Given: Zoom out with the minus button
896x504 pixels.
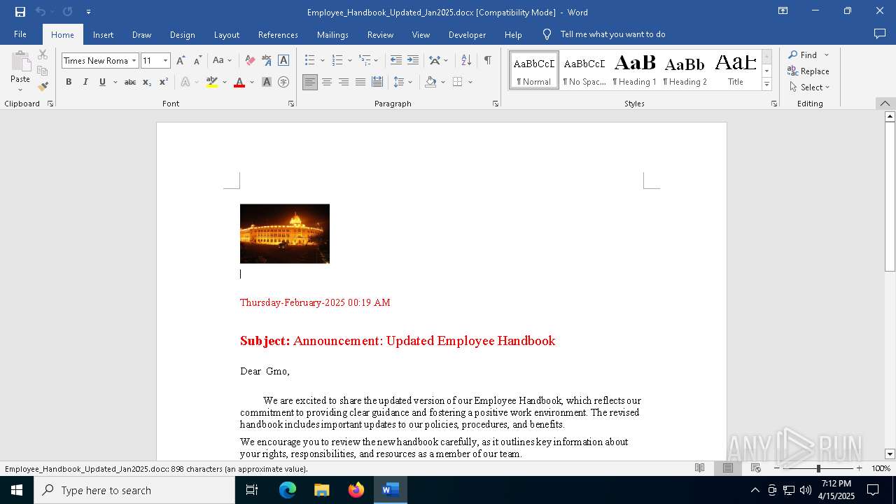Looking at the screenshot, I should click(777, 468).
